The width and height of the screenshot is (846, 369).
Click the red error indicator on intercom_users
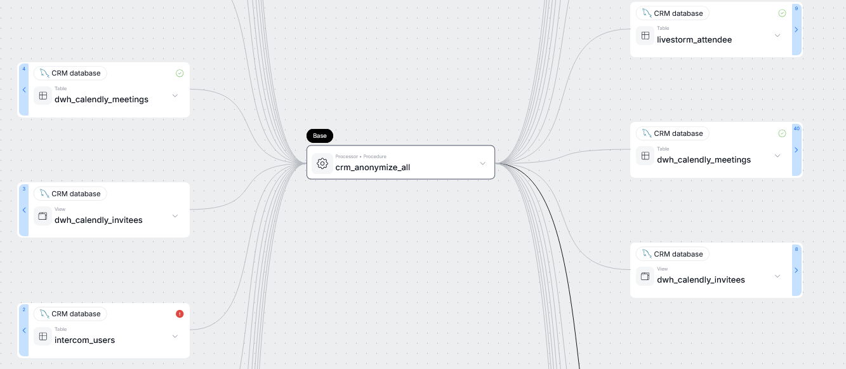tap(180, 314)
